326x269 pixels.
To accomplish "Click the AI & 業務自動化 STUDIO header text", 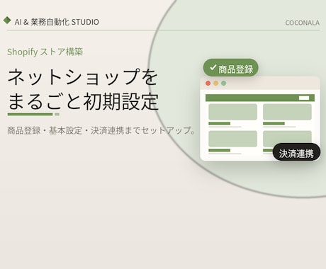I will [57, 22].
